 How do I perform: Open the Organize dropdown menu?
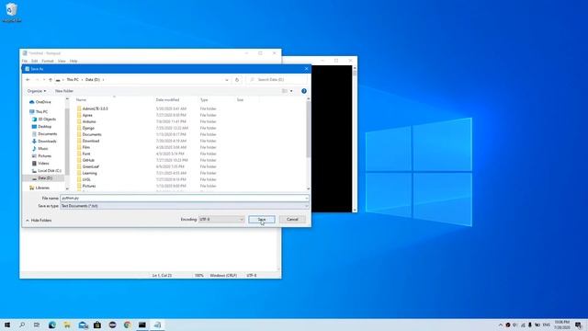pyautogui.click(x=37, y=91)
